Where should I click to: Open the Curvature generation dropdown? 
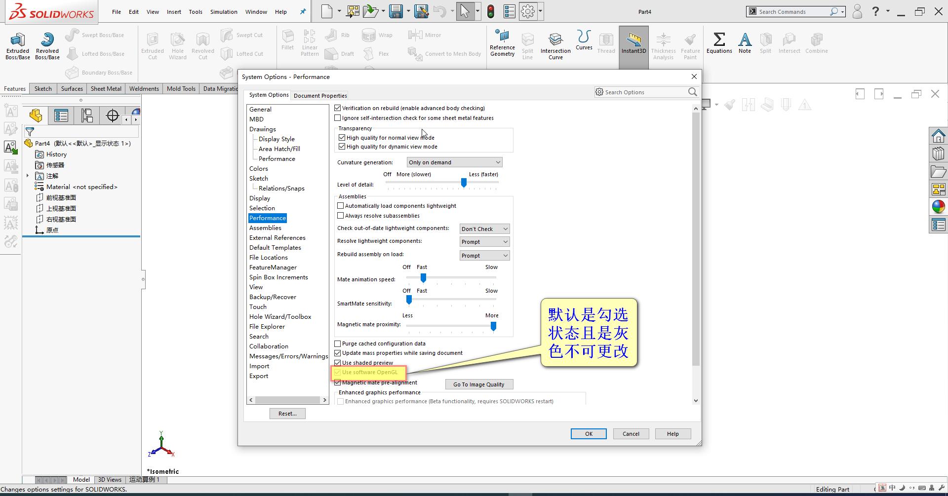pos(454,162)
